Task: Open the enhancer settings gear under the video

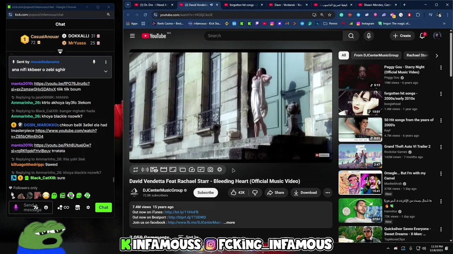Action: pos(219,170)
